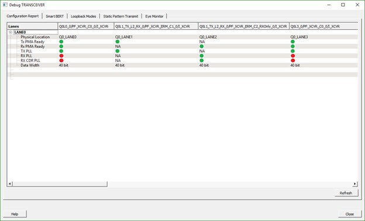Click the red RX CDR PLL dot for Q0_LANE3
Screen dimensions: 365x221
coord(293,60)
